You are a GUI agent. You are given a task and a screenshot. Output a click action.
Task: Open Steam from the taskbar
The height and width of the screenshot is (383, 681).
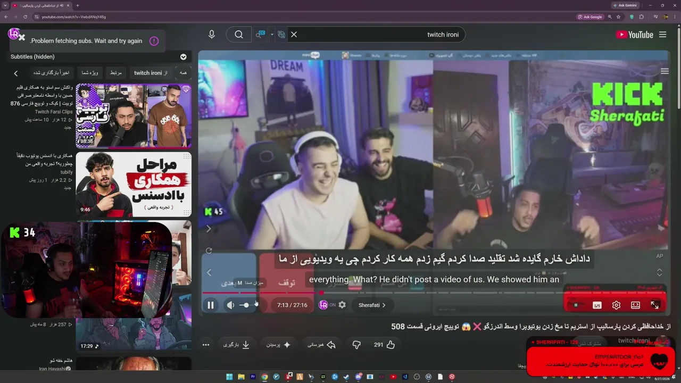point(346,377)
